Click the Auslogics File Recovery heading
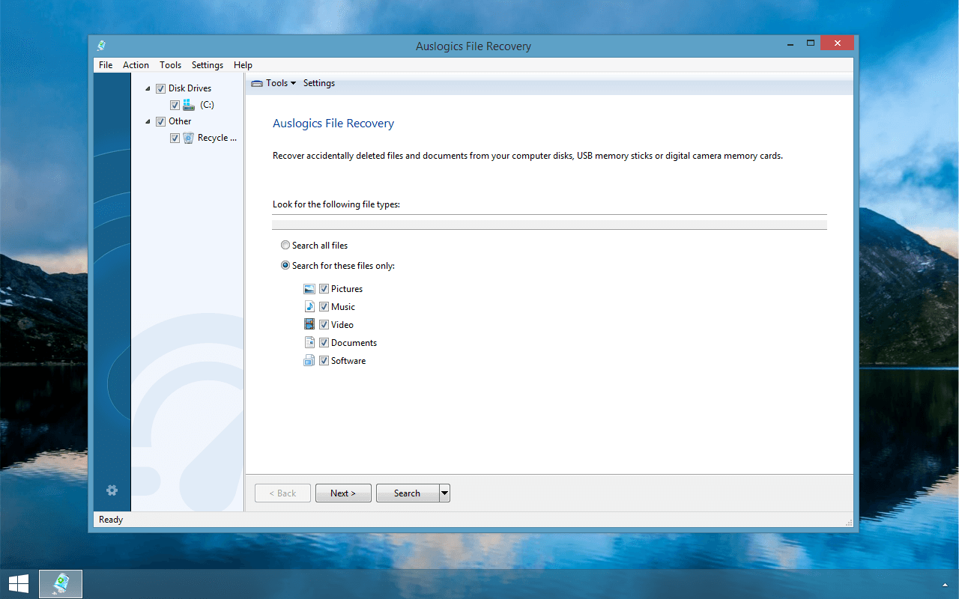The width and height of the screenshot is (959, 599). pyautogui.click(x=333, y=124)
